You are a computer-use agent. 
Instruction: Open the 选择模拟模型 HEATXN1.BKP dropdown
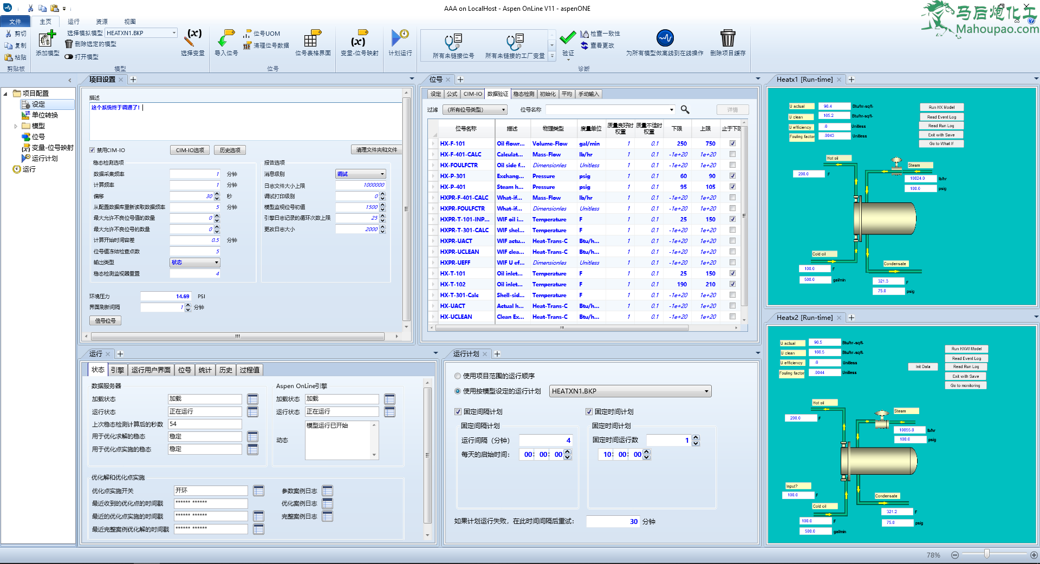point(174,33)
